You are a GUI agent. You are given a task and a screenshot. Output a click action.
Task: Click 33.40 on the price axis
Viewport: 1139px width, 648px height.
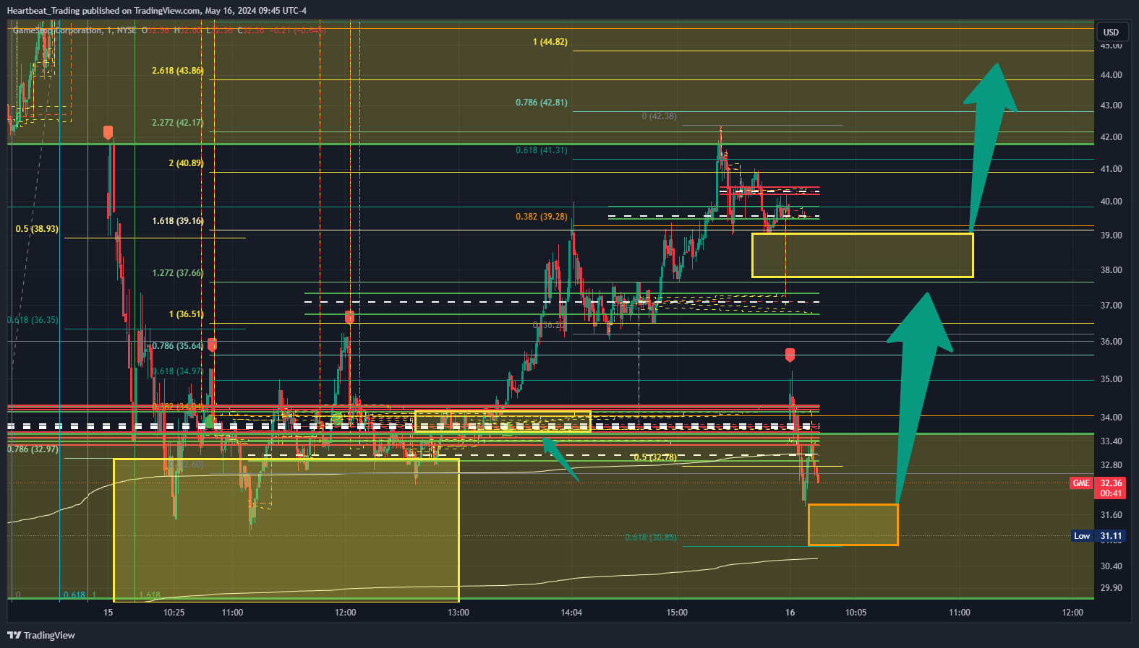click(1111, 441)
